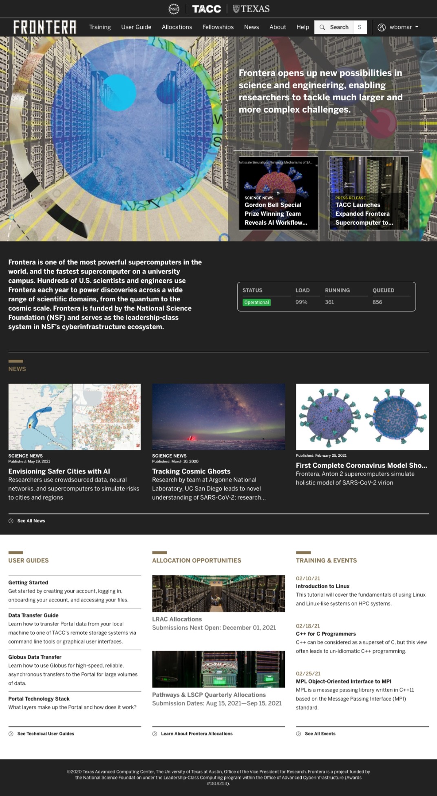Click the 02/18/21 event date
This screenshot has height=796, width=437.
coord(308,626)
